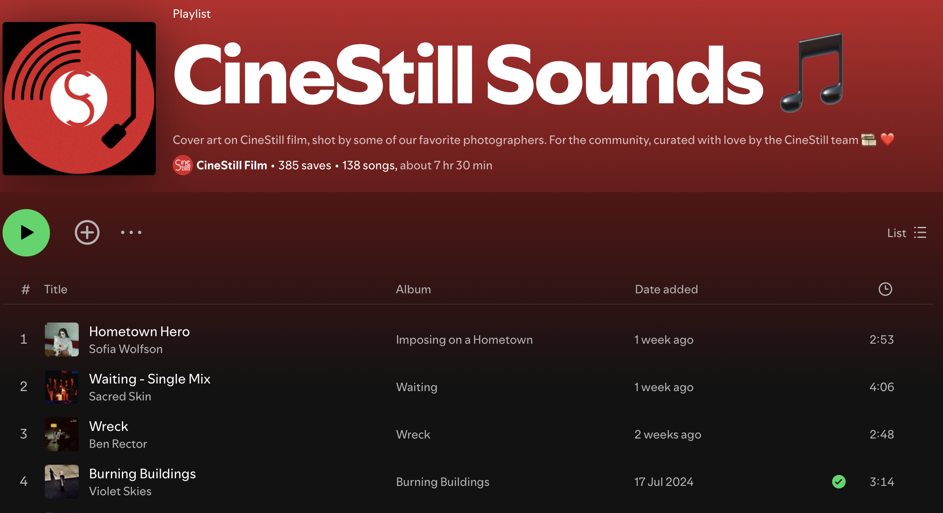Open the Sacred Skin artist page
The width and height of the screenshot is (943, 513).
point(120,397)
